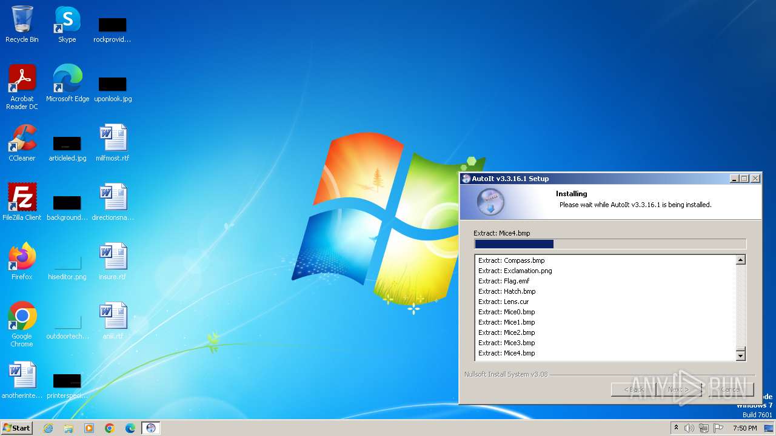Select printerspec... desktop file
Screen dimensions: 776x436
click(x=67, y=385)
